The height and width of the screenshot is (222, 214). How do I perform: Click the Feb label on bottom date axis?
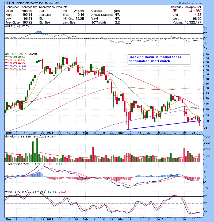[85, 219]
